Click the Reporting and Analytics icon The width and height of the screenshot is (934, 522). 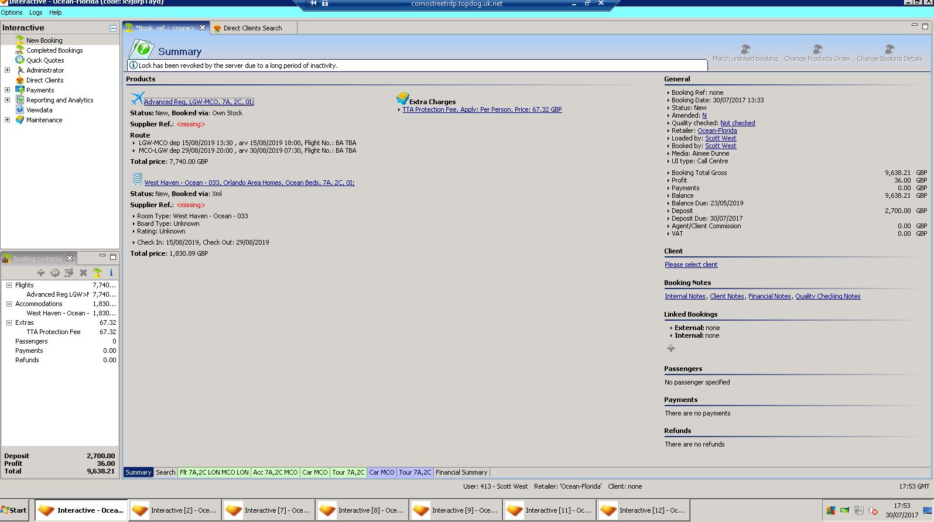(20, 99)
